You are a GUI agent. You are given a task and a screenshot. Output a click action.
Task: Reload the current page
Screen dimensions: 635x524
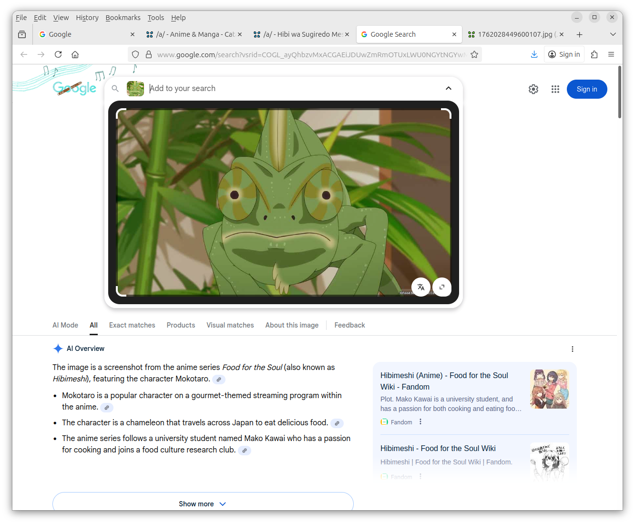[x=58, y=54]
